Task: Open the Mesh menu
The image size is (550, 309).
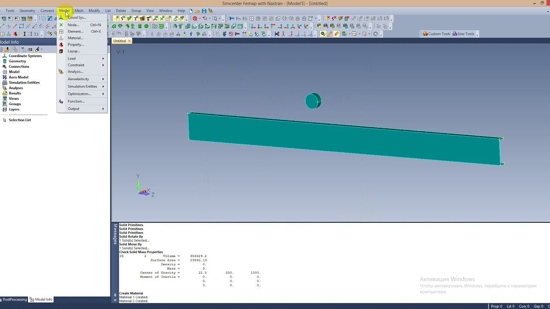Action: tap(79, 11)
